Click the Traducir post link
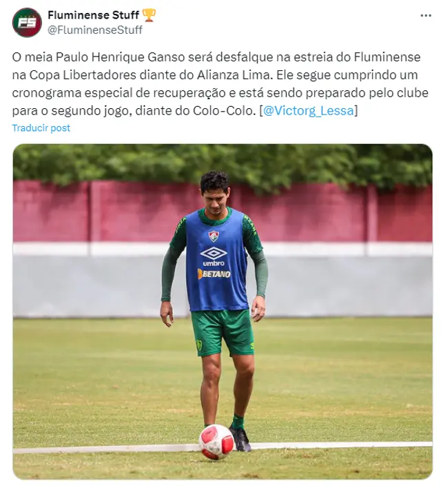441x488 pixels. coord(41,128)
